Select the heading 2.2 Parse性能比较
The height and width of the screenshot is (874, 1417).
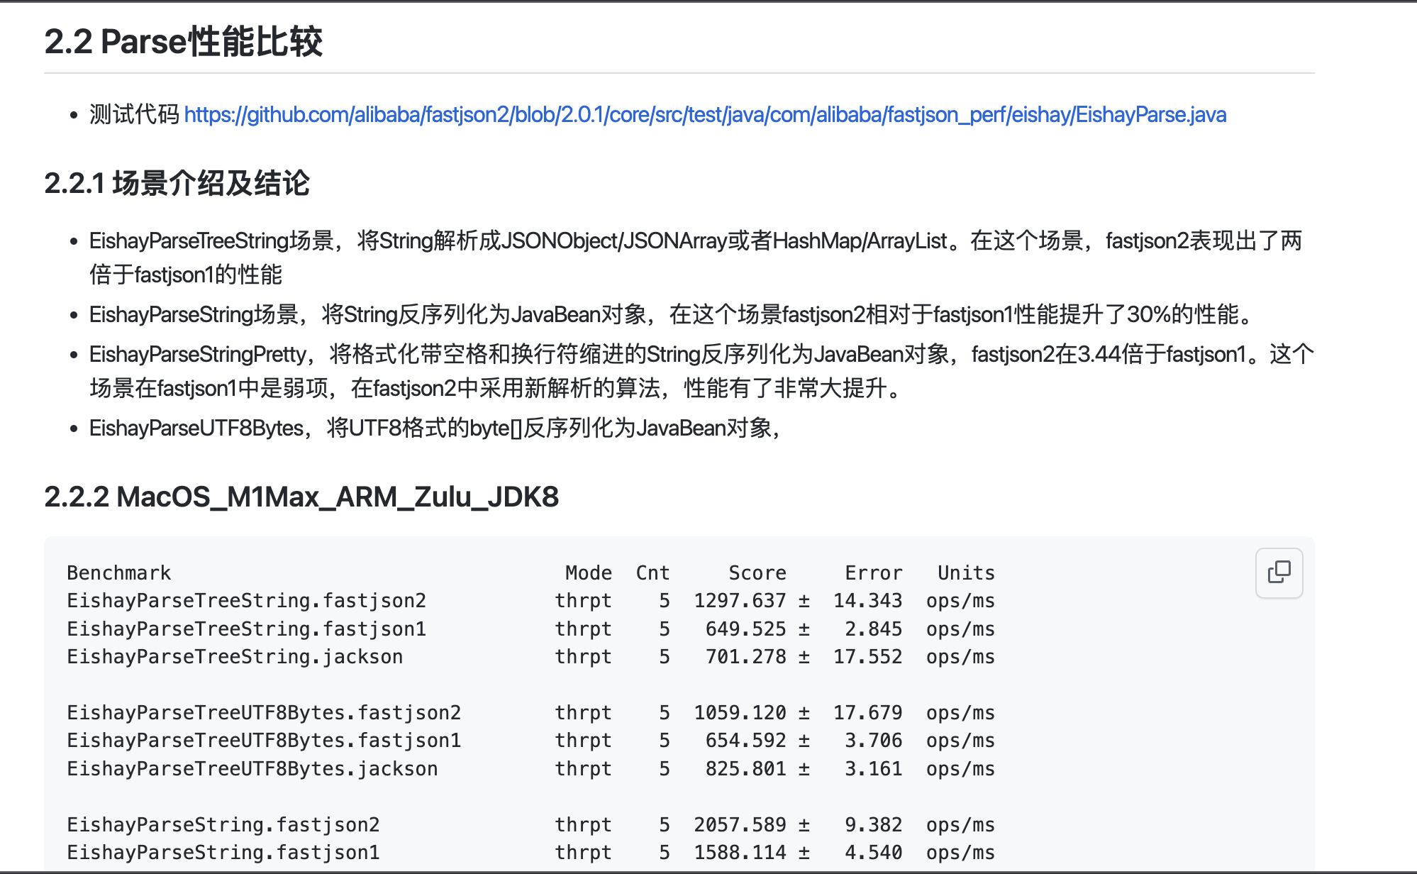coord(184,43)
